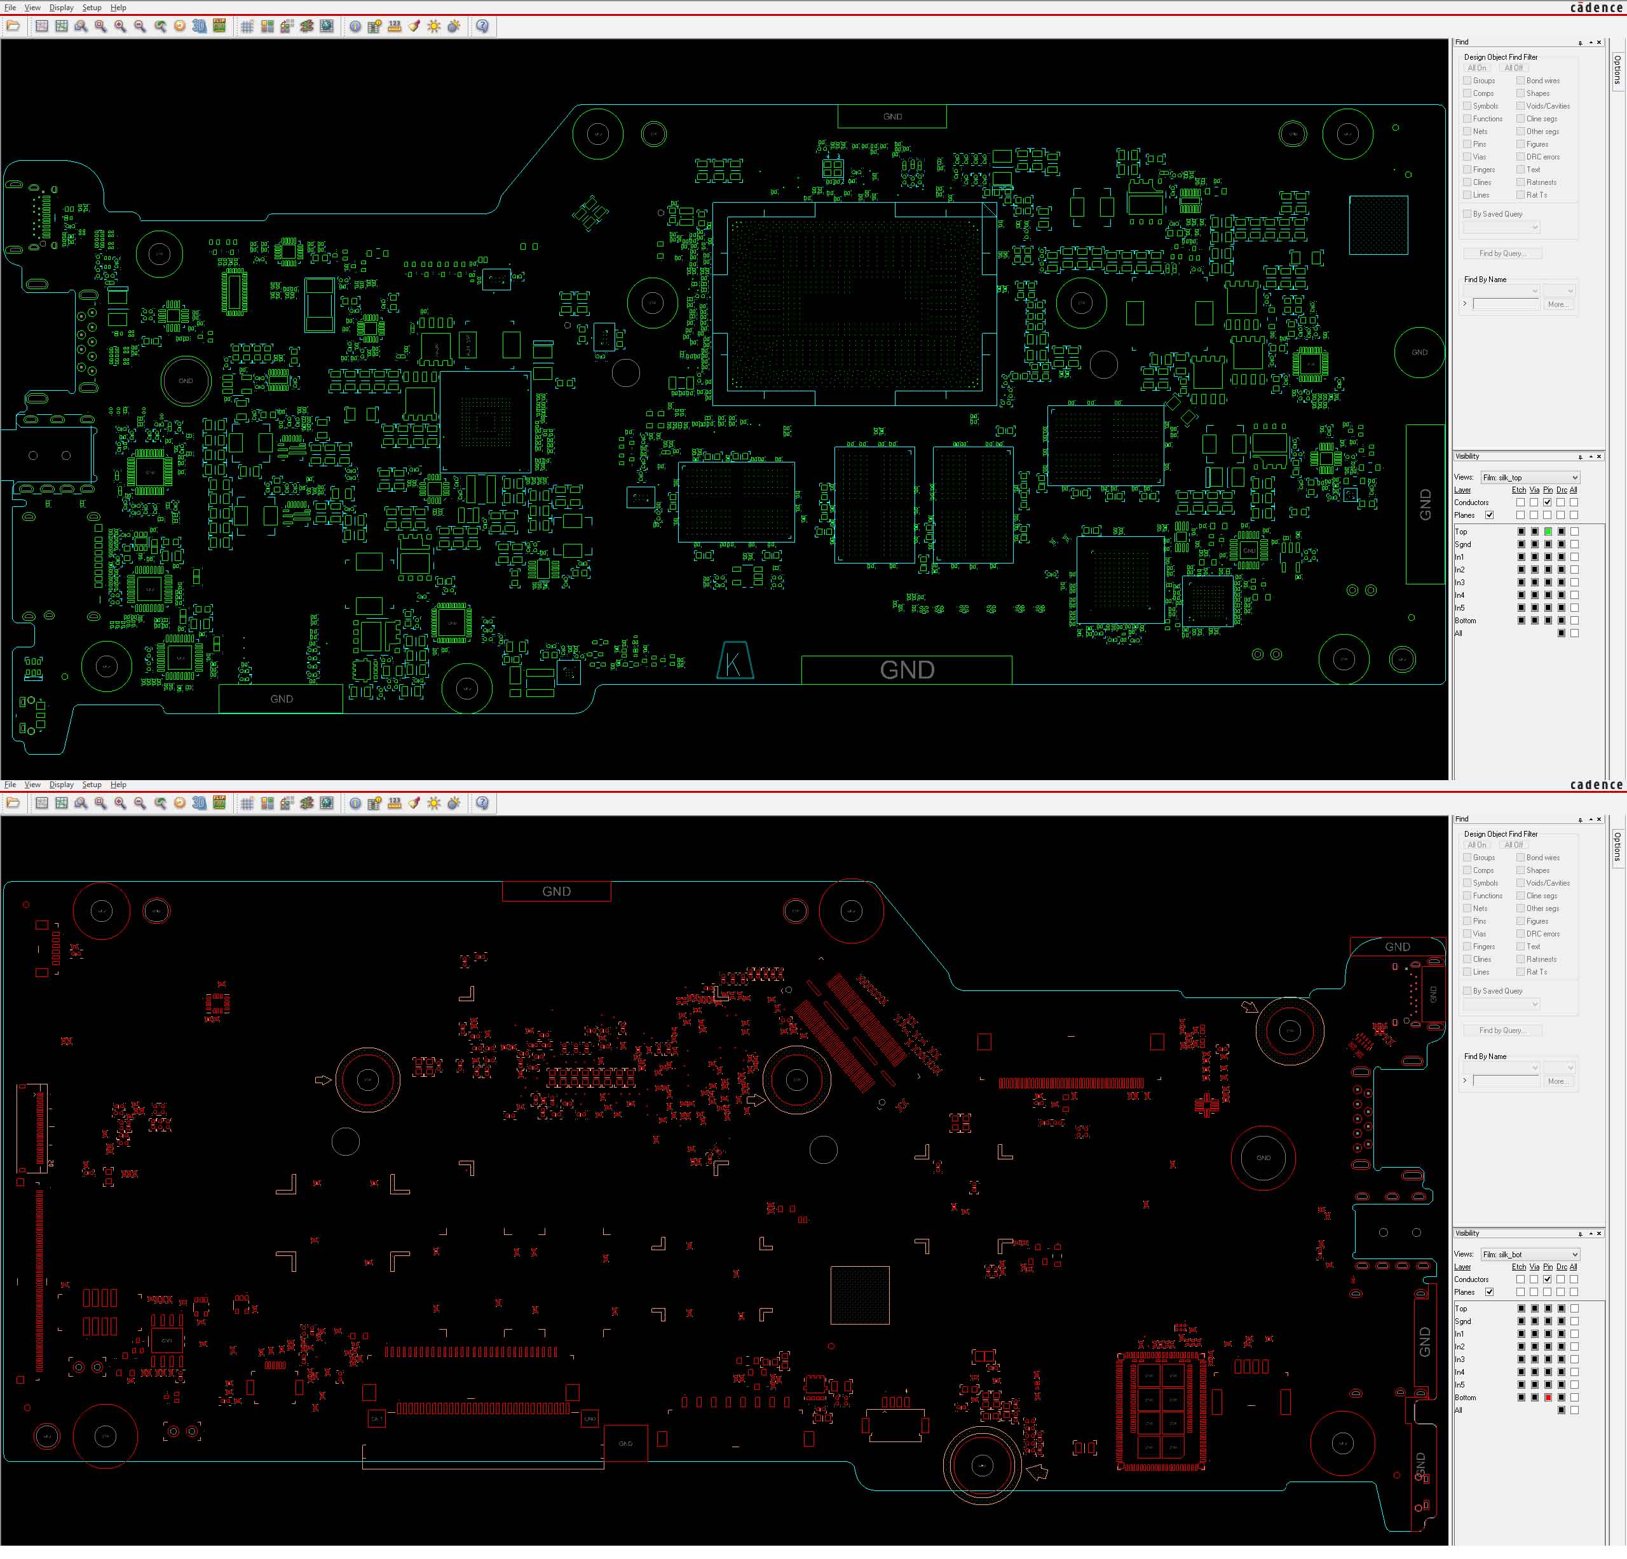Expand the By Saved Query dropdown in the upper Find panel
The width and height of the screenshot is (1627, 1559).
pos(1502,227)
